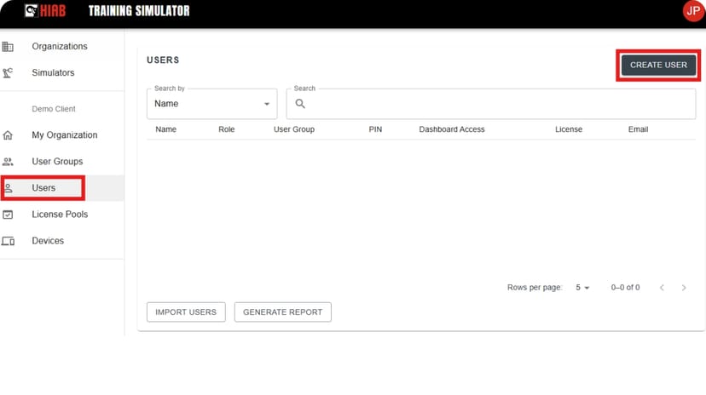Click the User Groups people icon

[x=8, y=162]
